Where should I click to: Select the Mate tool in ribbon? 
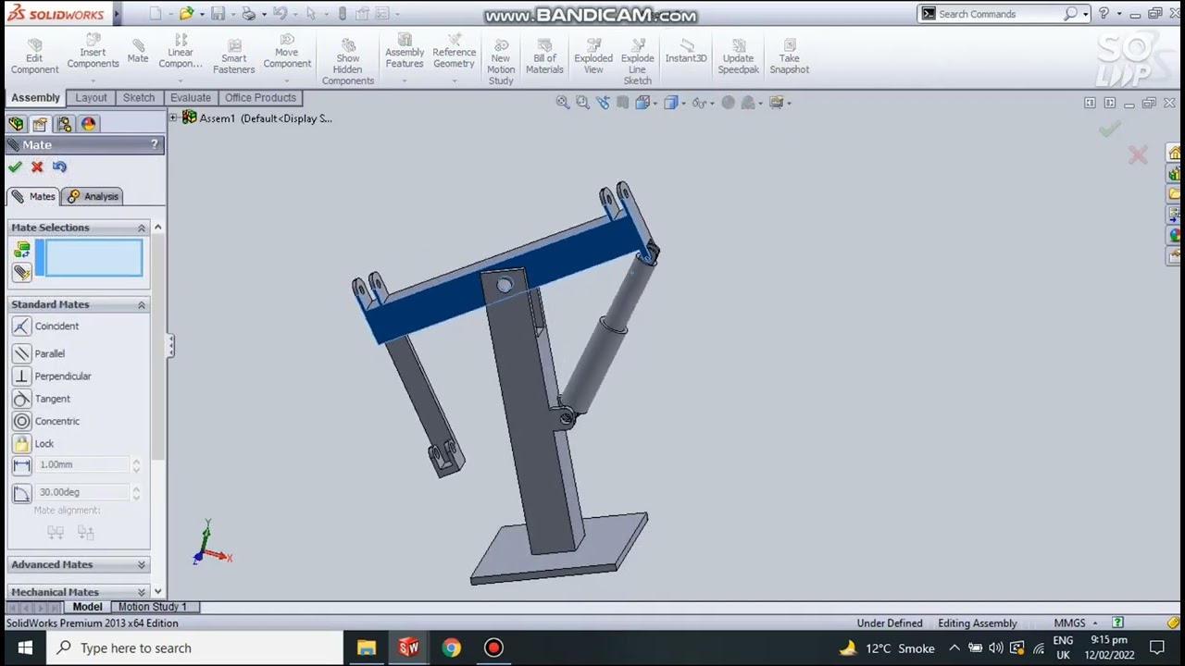(x=138, y=51)
